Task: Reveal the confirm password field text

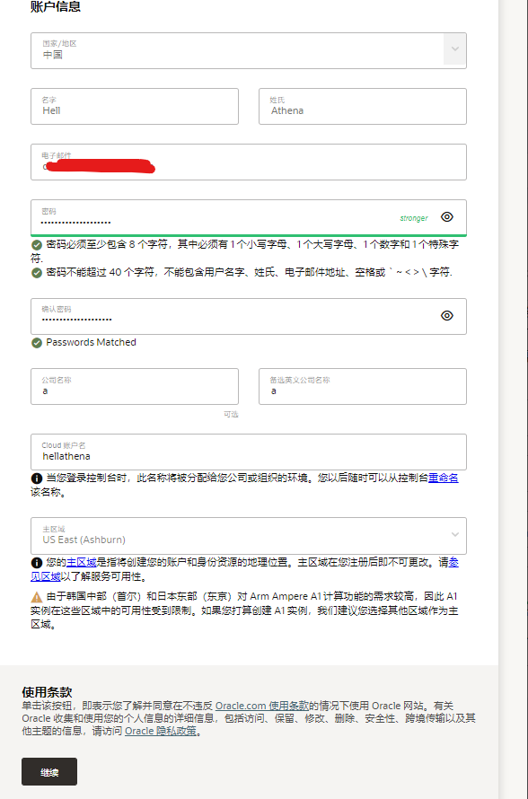Action: [x=447, y=315]
